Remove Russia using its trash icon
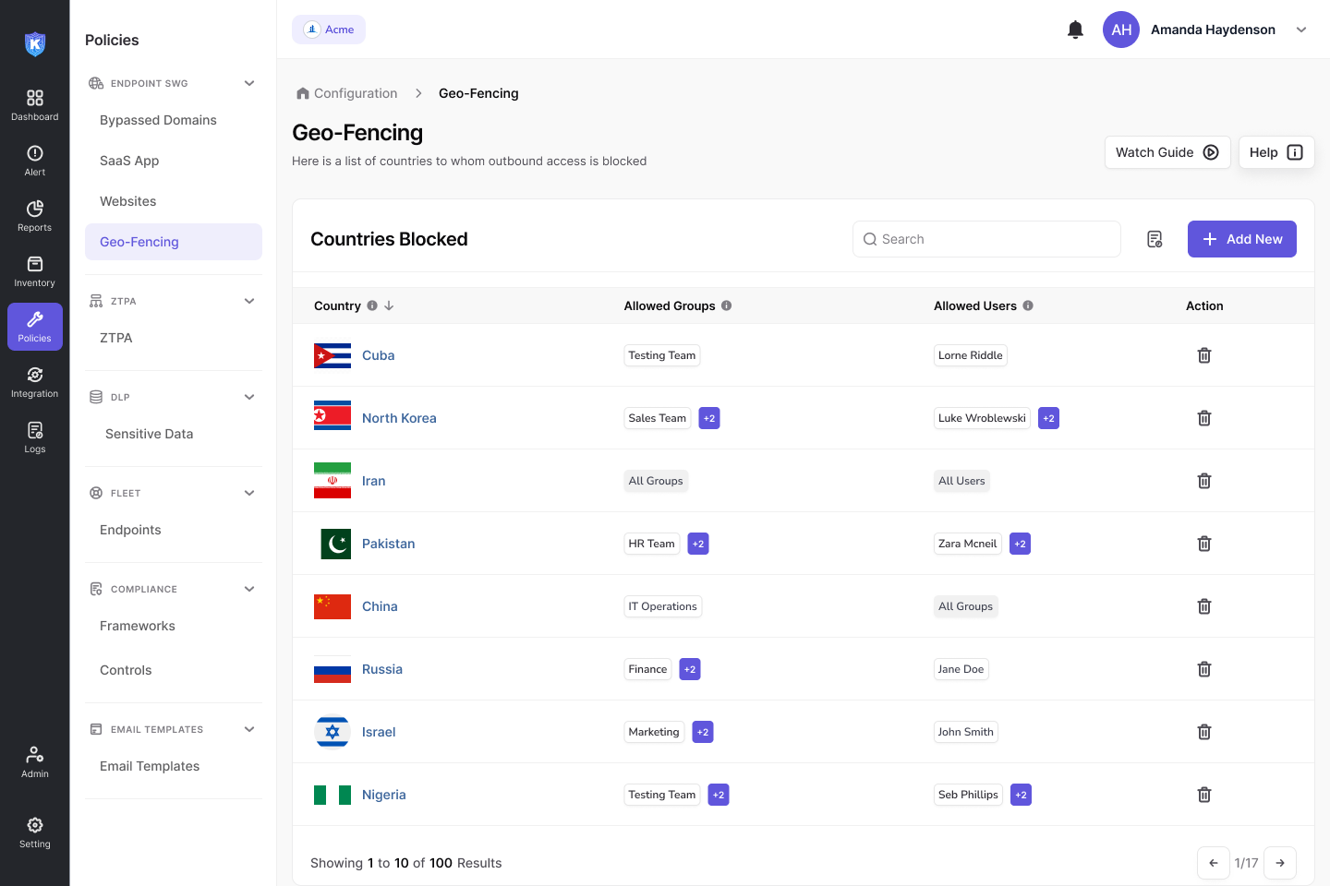 coord(1204,669)
